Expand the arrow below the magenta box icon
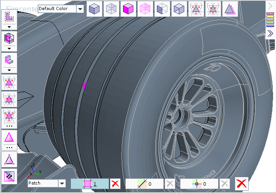 coord(9,49)
